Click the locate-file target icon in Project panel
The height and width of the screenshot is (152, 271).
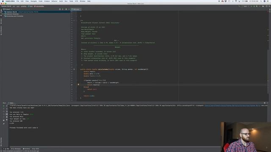click(x=60, y=9)
